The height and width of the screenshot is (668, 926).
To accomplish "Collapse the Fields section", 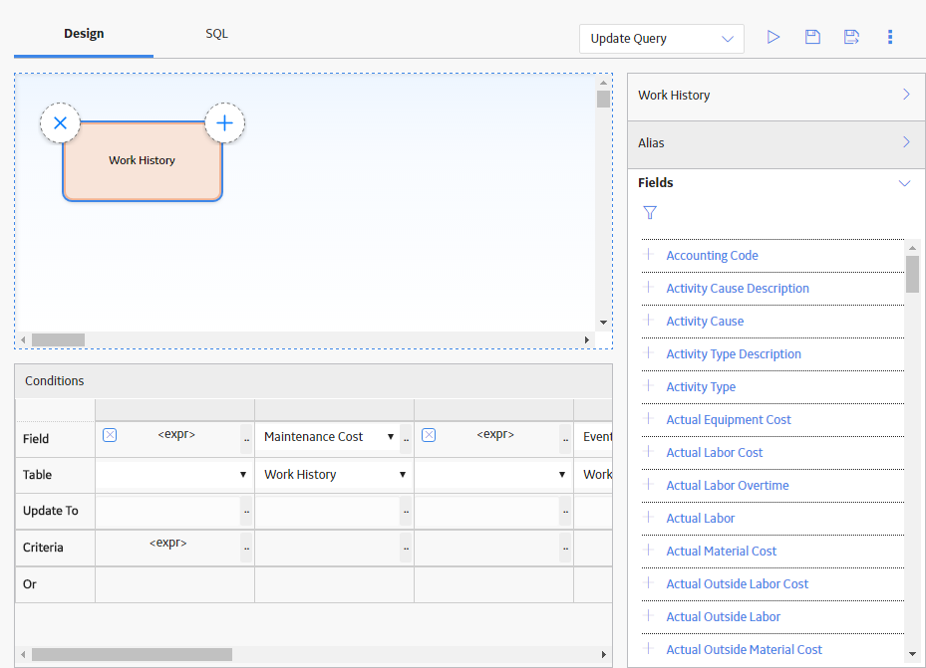I will point(904,183).
